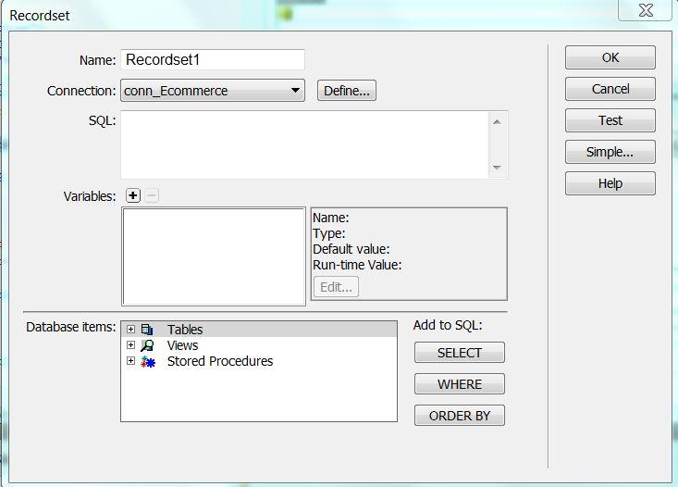Expand the Stored Procedures tree node
The image size is (678, 487).
click(x=130, y=360)
